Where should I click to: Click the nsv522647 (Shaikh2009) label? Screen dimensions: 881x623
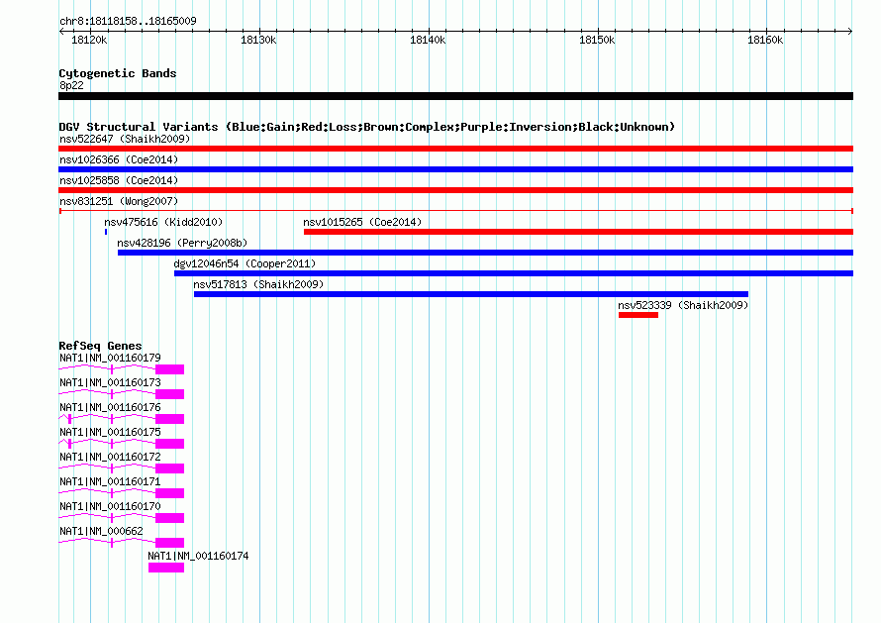pyautogui.click(x=125, y=139)
